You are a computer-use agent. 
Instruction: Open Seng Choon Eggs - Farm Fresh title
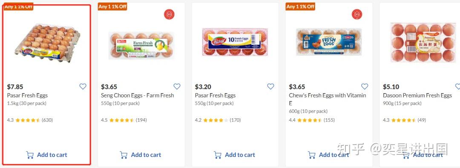(x=137, y=95)
